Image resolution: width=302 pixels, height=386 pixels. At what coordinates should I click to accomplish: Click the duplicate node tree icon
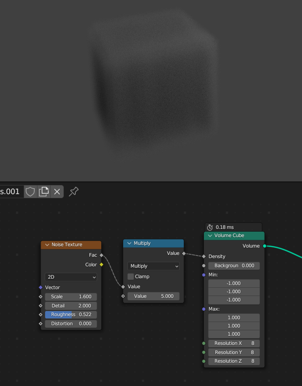click(44, 191)
